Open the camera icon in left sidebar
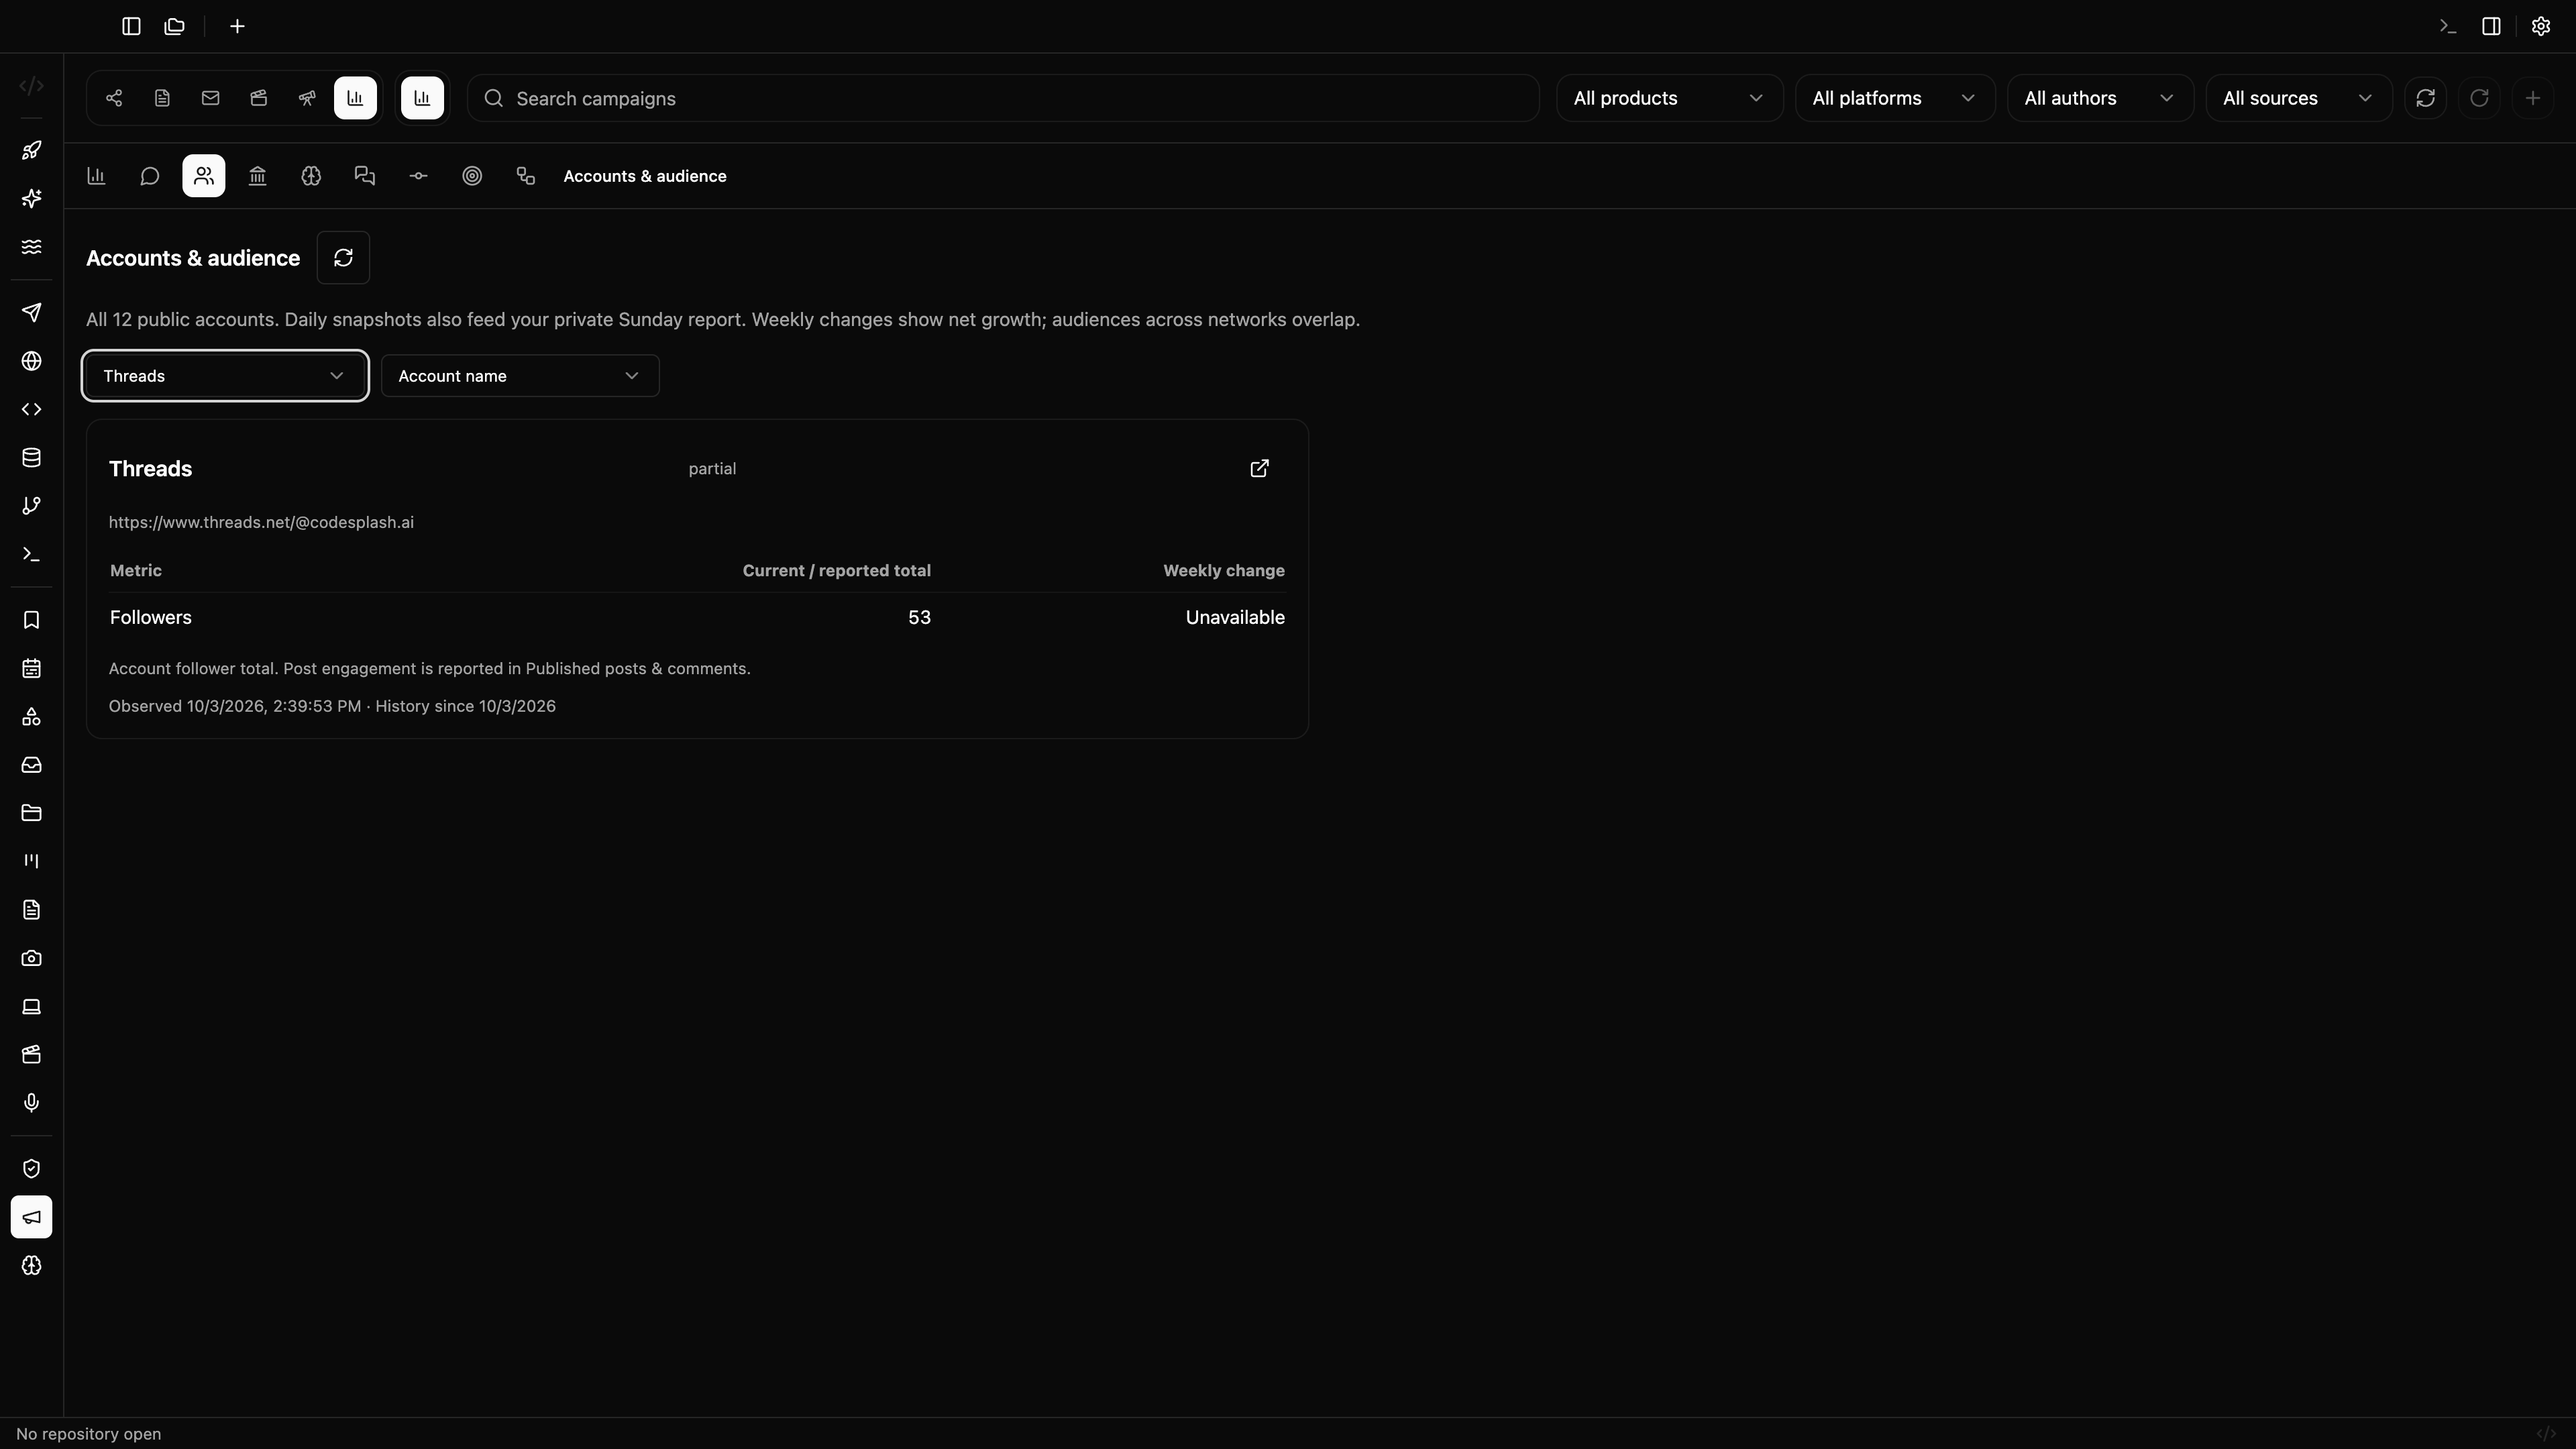 point(31,958)
